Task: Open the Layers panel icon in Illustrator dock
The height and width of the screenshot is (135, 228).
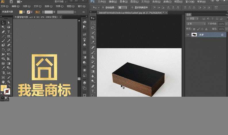Action: [x=85, y=83]
